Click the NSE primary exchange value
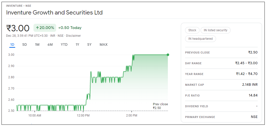 click(x=254, y=117)
